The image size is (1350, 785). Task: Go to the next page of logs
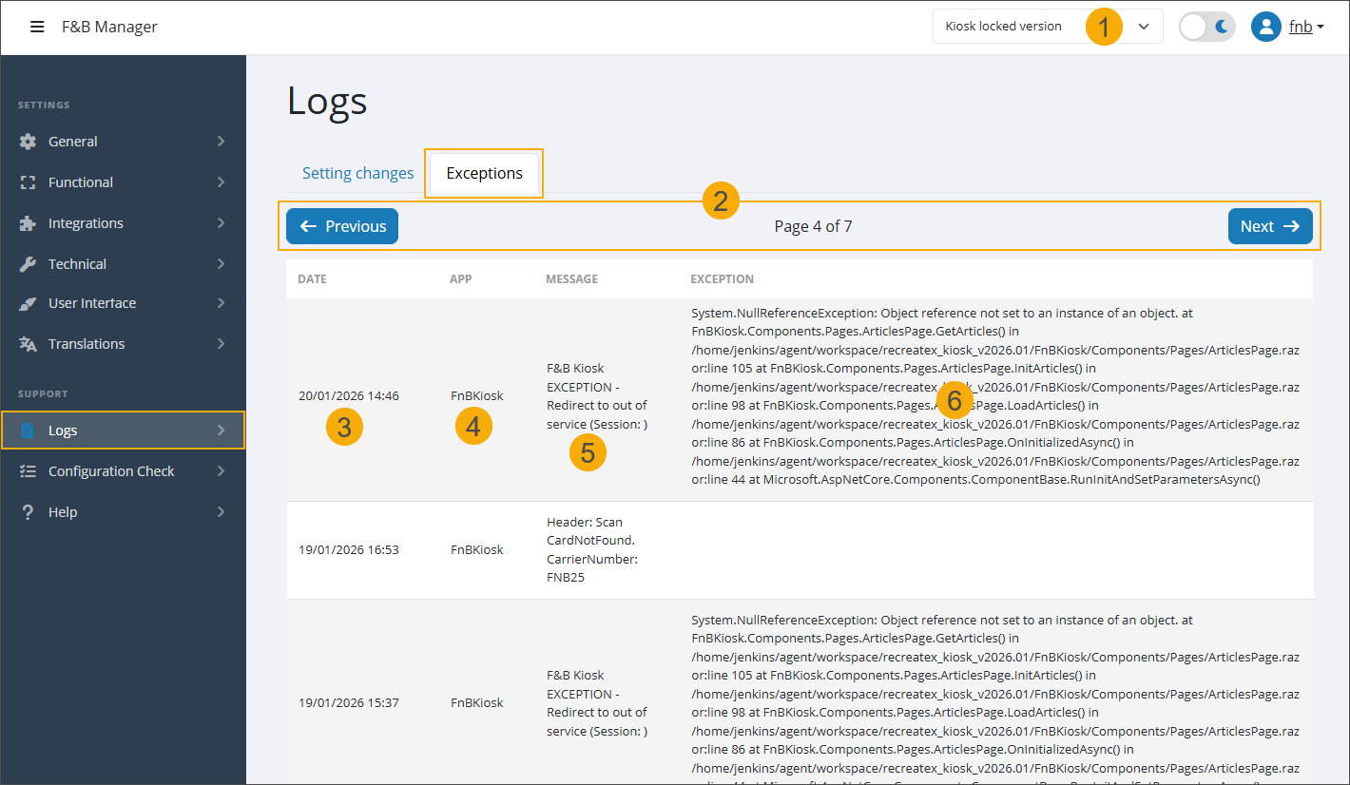point(1270,226)
